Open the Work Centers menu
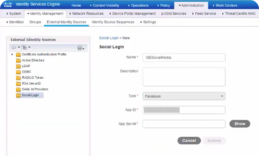Viewport: 259px width, 156px height. (225, 5)
